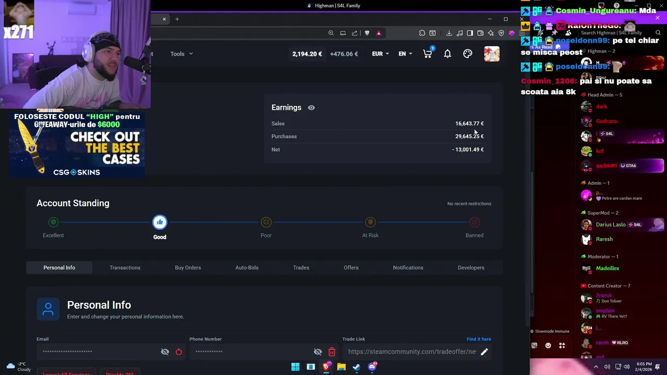Click the Excellent account standing marker
Viewport: 667px width, 375px height.
pyautogui.click(x=53, y=222)
